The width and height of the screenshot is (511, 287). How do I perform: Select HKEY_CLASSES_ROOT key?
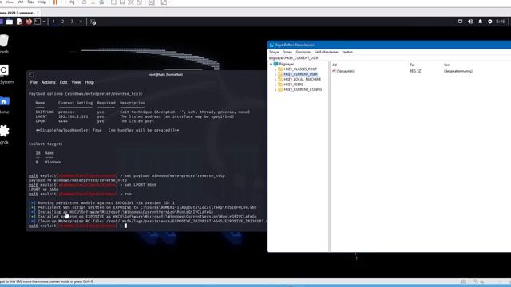pos(300,69)
